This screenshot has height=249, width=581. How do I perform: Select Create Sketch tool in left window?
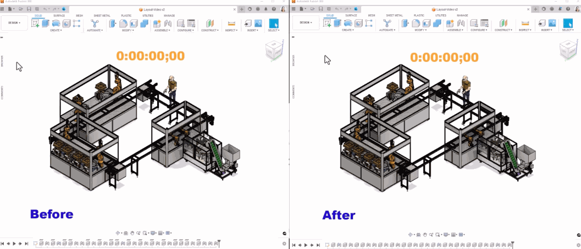point(35,23)
